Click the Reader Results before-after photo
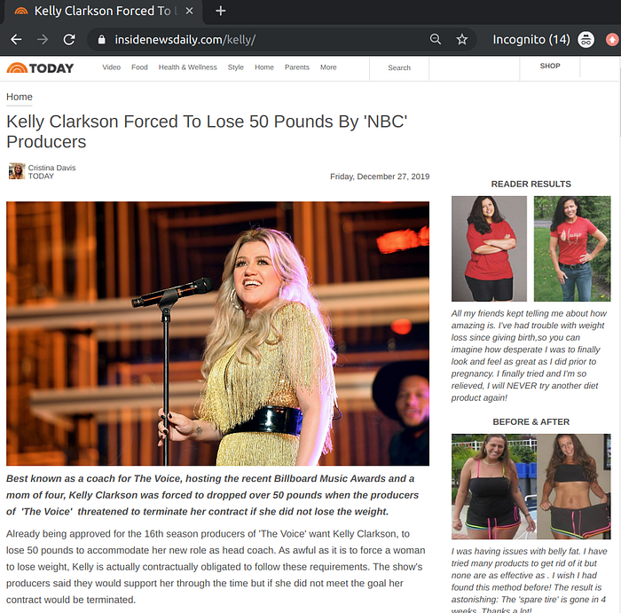Screen dimensions: 621x613 point(531,248)
